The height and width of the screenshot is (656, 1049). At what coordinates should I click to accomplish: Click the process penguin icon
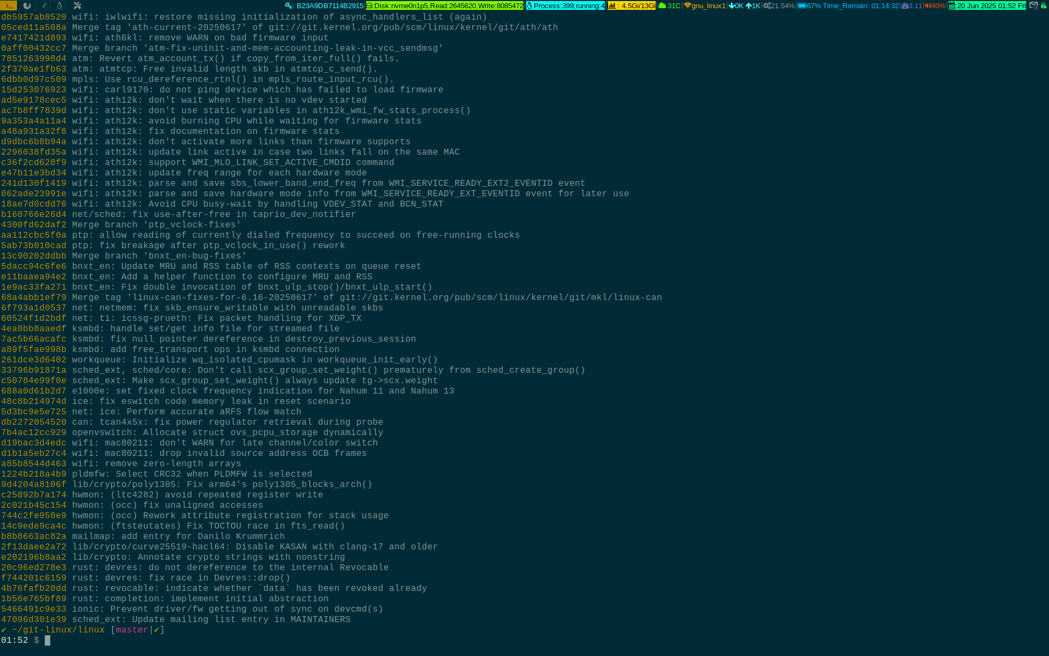[529, 5]
